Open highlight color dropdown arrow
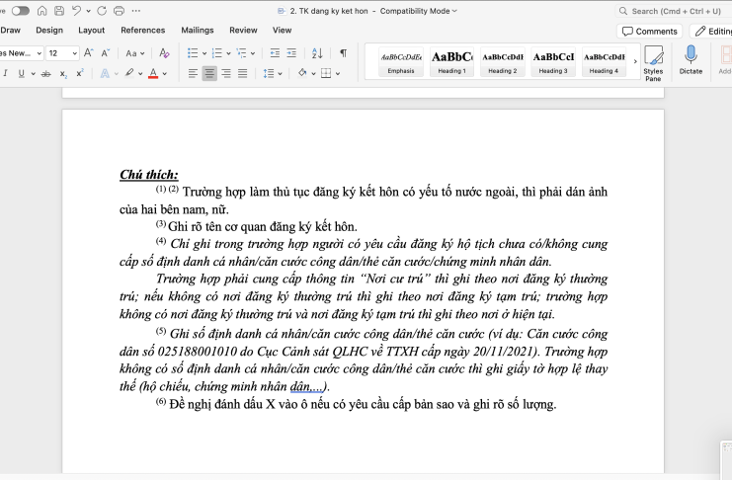This screenshot has height=480, width=732. (140, 74)
